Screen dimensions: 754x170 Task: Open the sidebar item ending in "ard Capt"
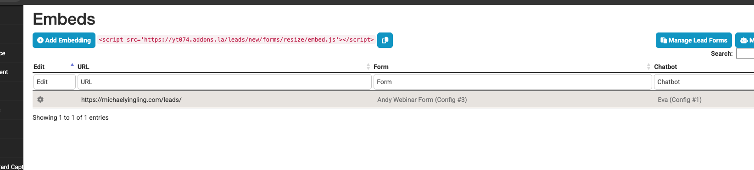(x=11, y=167)
